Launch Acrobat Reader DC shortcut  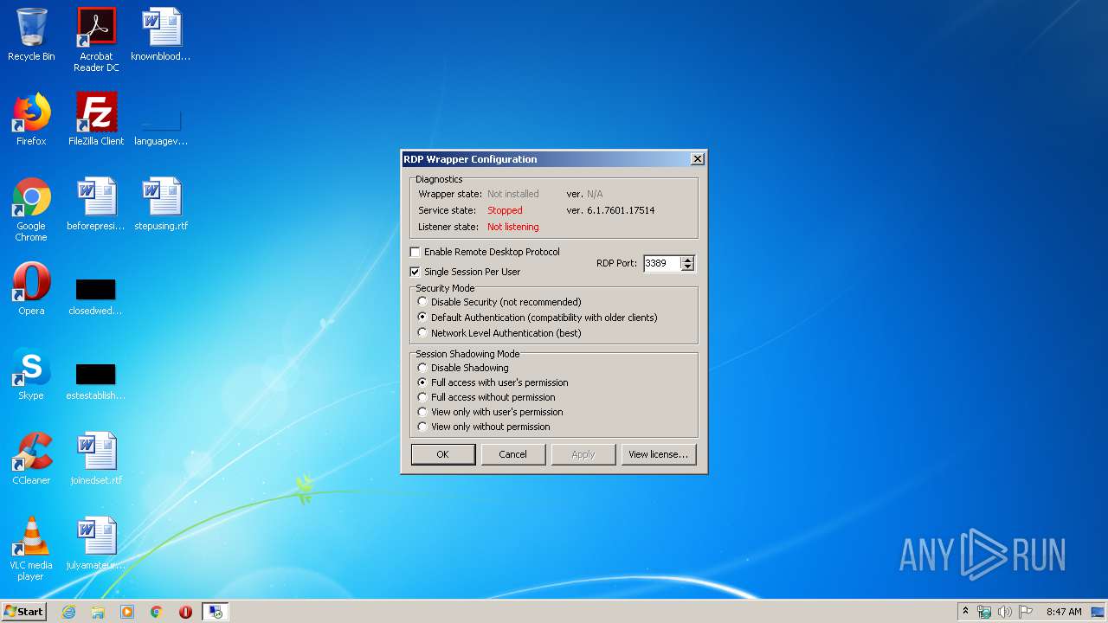(x=96, y=40)
